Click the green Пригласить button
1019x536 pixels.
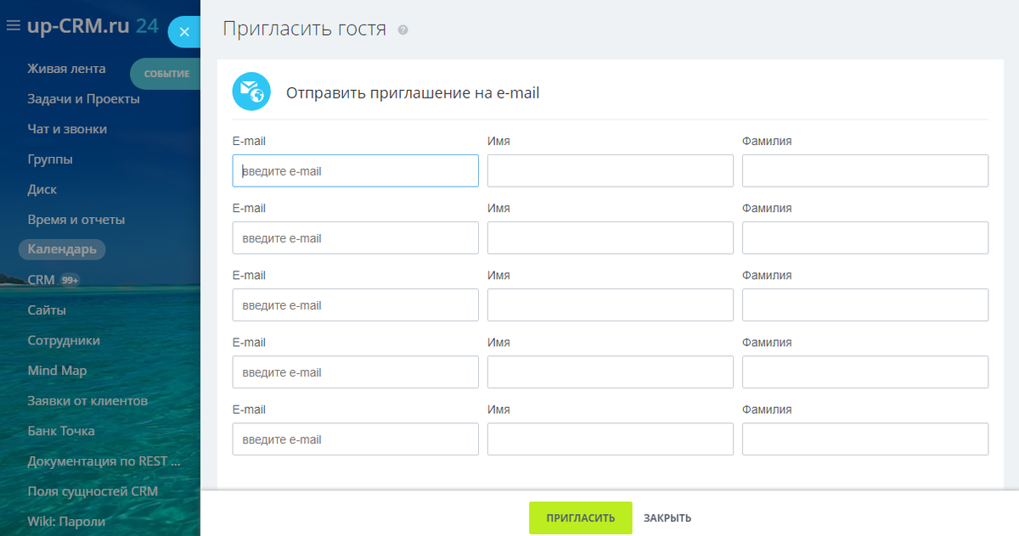(x=581, y=518)
